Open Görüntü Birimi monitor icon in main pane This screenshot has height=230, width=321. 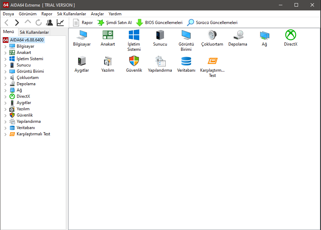(186, 40)
